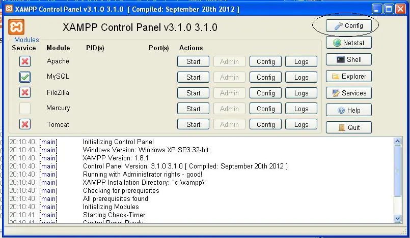Select the Tomcat module name

[x=58, y=124]
